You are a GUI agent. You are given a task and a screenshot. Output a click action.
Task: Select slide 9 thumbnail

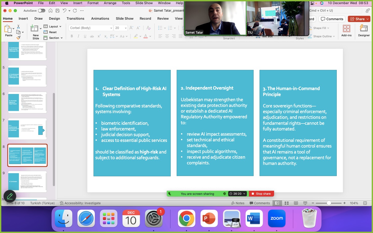click(27, 181)
